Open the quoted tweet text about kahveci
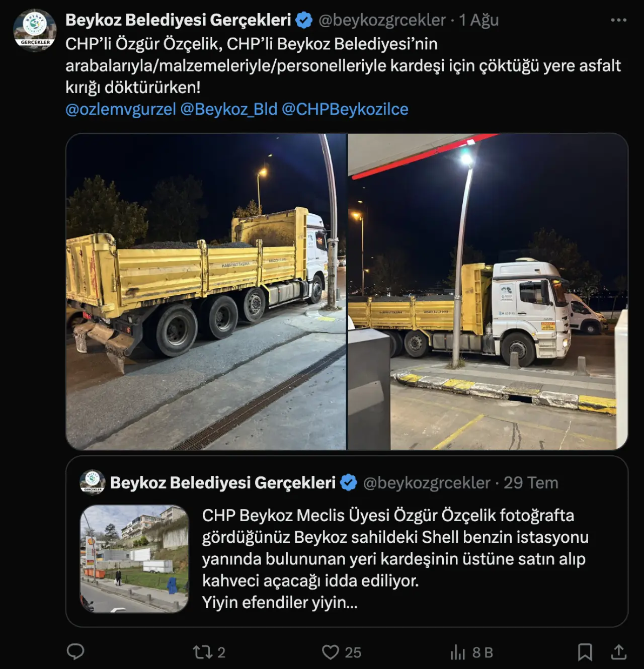Image resolution: width=644 pixels, height=669 pixels. click(395, 559)
